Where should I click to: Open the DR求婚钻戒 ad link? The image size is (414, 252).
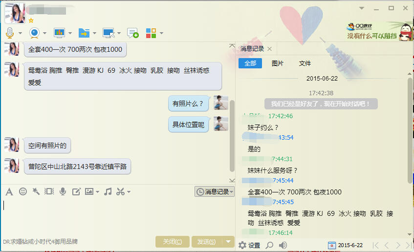(x=41, y=242)
